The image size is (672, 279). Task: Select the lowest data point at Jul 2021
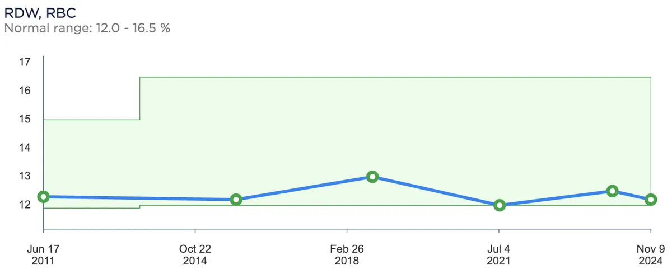pyautogui.click(x=500, y=205)
